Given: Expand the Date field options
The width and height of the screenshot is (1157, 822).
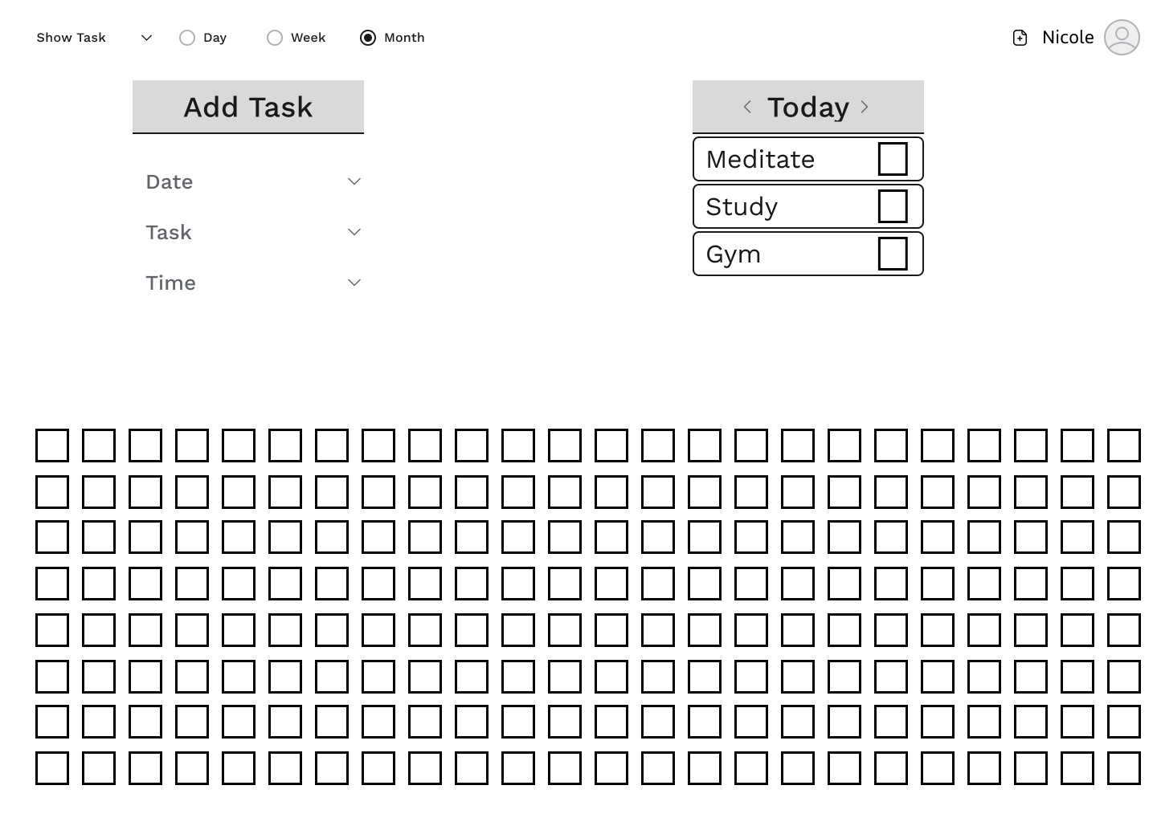Looking at the screenshot, I should 169,181.
